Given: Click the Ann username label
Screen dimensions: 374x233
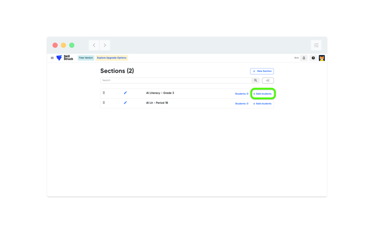Looking at the screenshot, I should click(296, 58).
